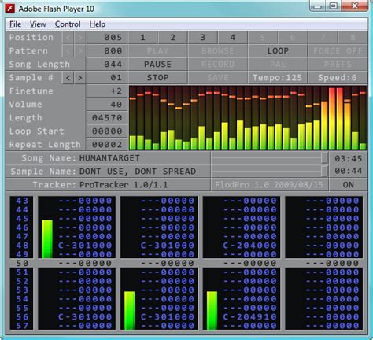This screenshot has width=373, height=340.
Task: Click the first track volume meter bar
Action: (x=47, y=239)
